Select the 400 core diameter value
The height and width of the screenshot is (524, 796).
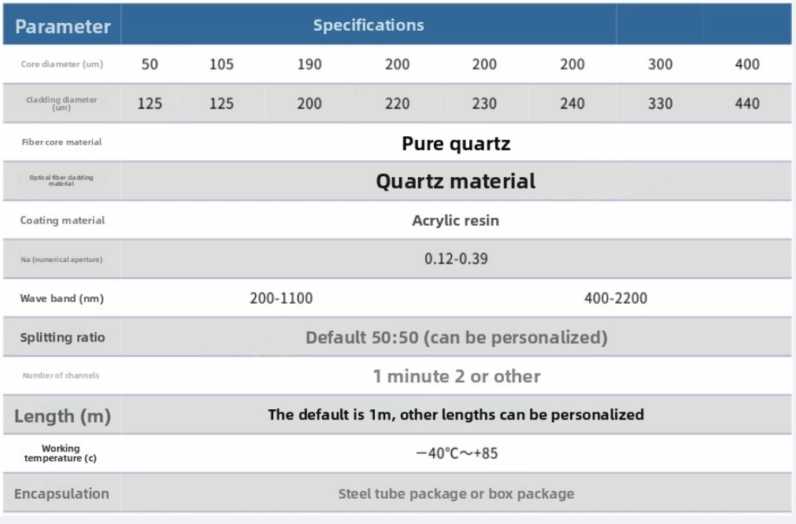click(x=747, y=65)
